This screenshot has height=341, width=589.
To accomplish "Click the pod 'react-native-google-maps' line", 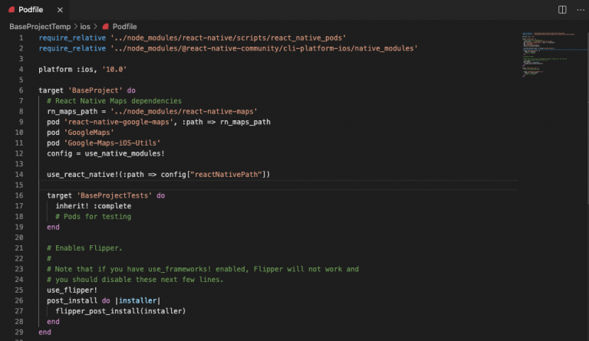I will (x=159, y=122).
